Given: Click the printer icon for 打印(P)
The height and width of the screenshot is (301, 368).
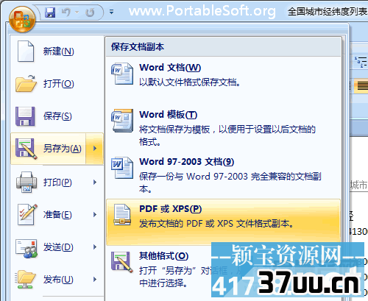Looking at the screenshot, I should coord(26,182).
